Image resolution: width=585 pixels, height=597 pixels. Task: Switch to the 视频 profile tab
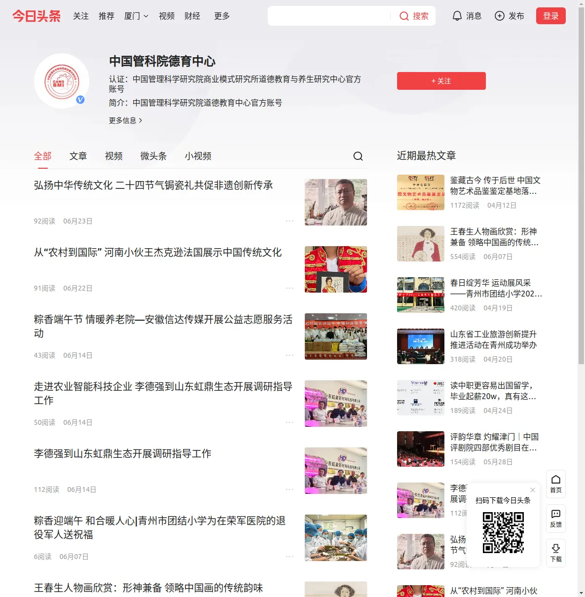pos(114,156)
